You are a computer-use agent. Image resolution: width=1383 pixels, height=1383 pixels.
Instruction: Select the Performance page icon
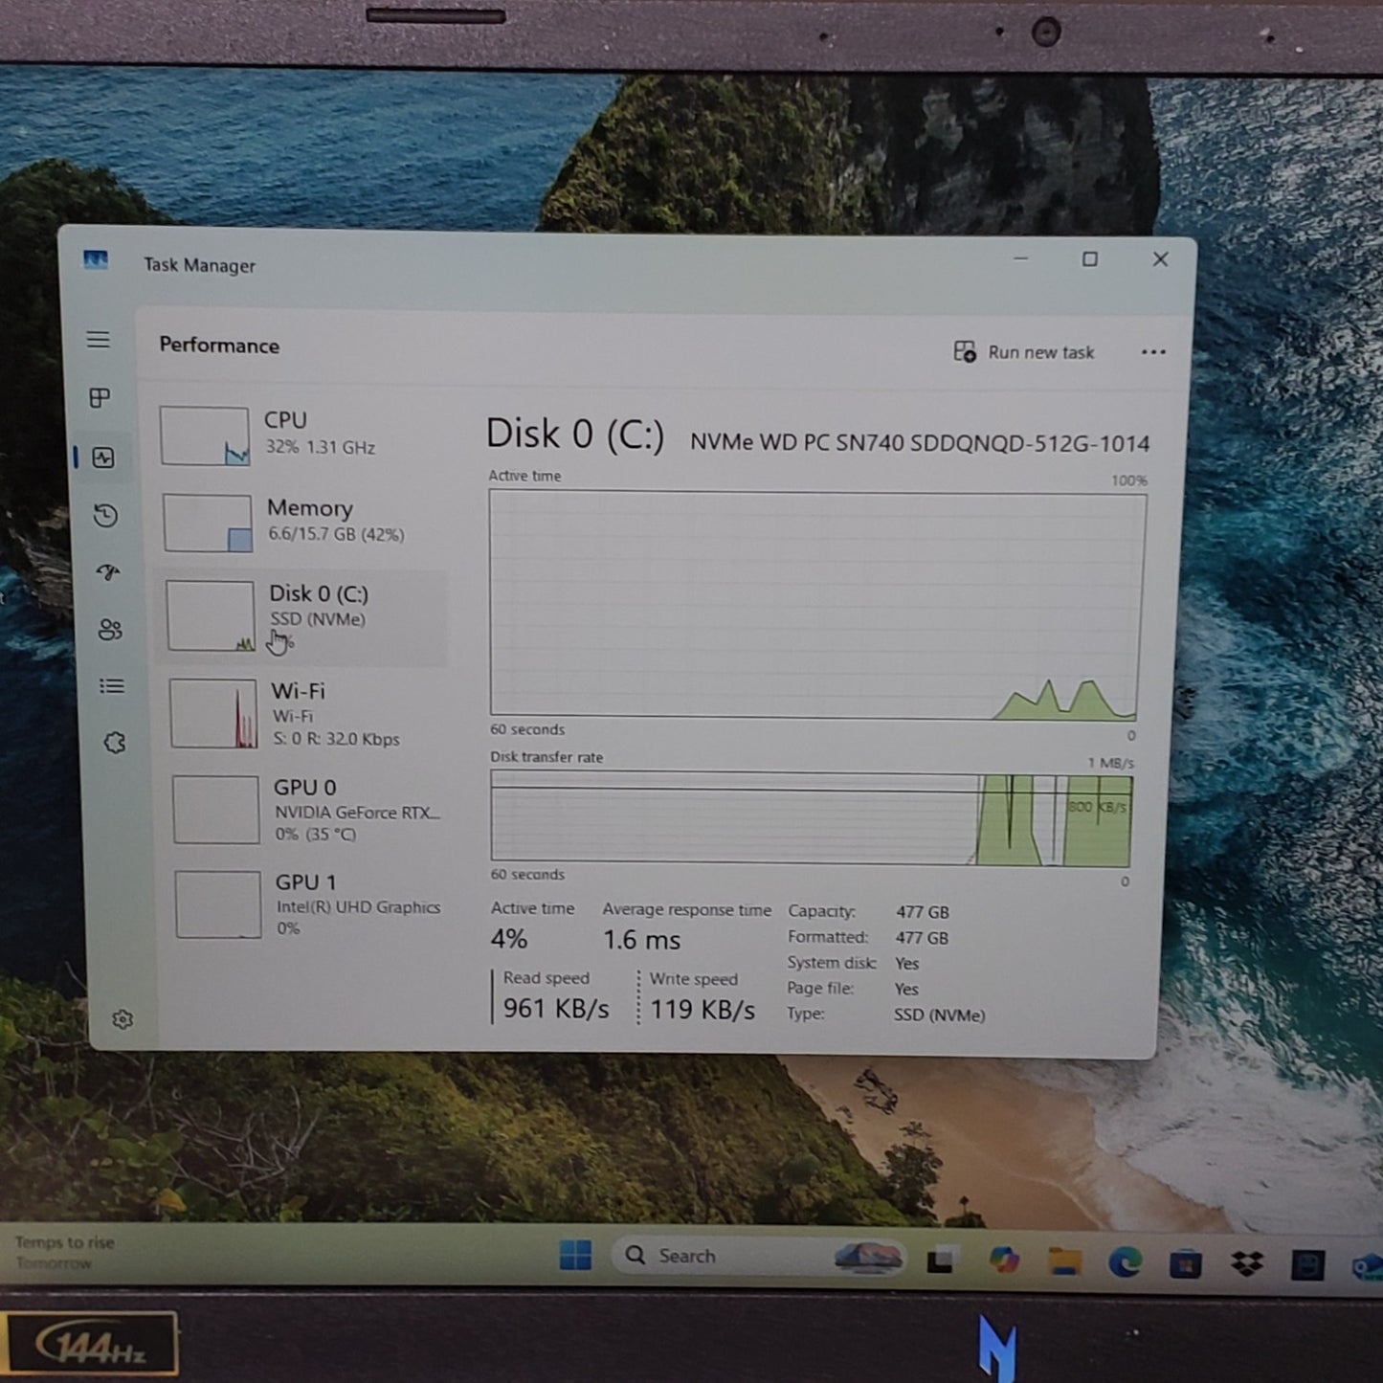[x=103, y=458]
